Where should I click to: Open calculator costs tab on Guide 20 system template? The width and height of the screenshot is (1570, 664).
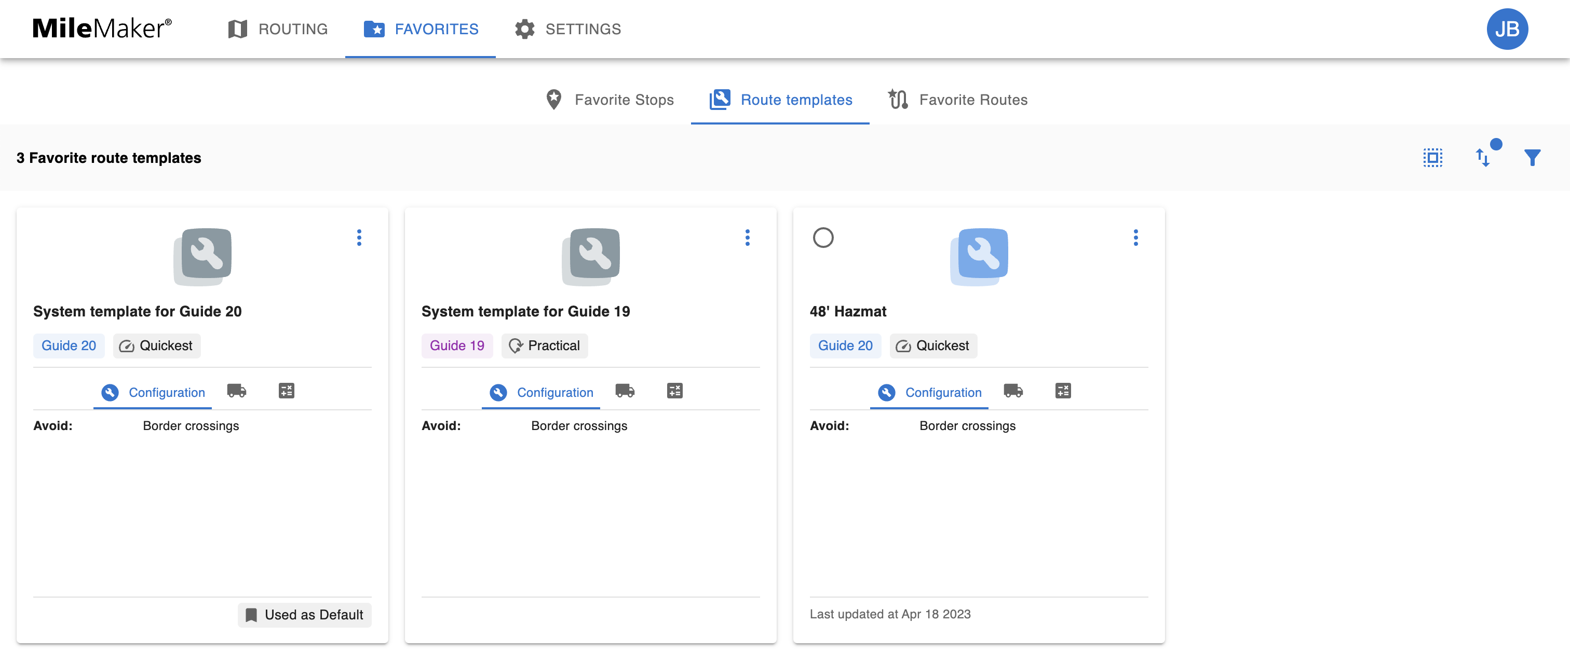287,391
